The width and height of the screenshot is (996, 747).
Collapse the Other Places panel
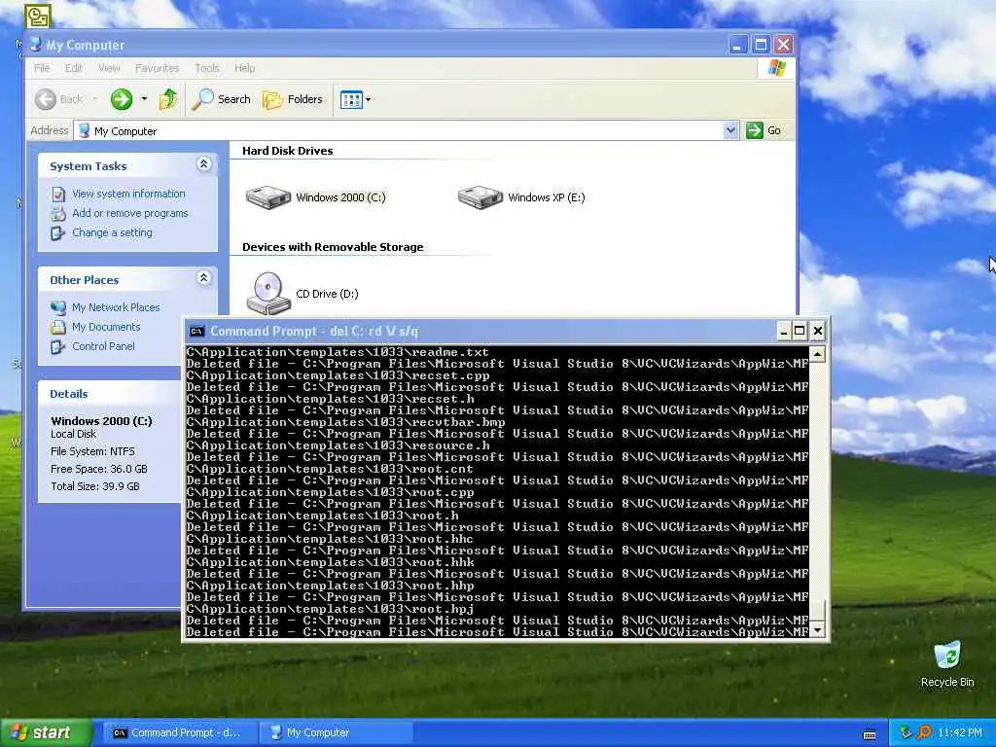[204, 278]
